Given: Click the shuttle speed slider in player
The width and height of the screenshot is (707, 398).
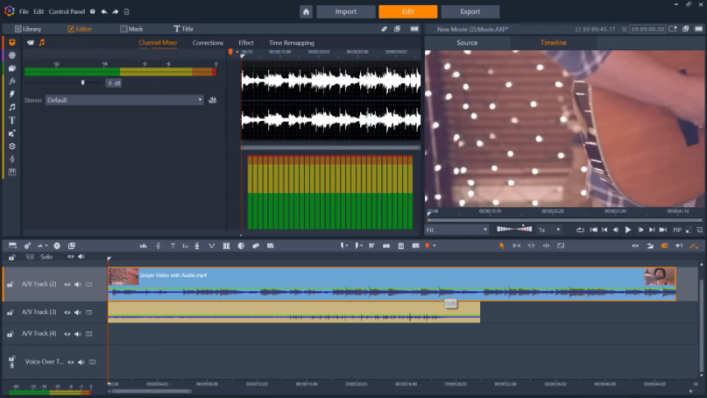Looking at the screenshot, I should click(515, 229).
